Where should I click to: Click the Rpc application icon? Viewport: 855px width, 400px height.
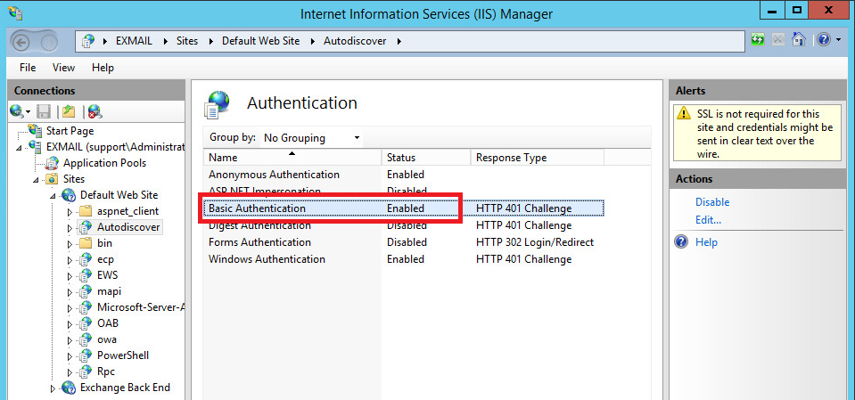tap(86, 371)
